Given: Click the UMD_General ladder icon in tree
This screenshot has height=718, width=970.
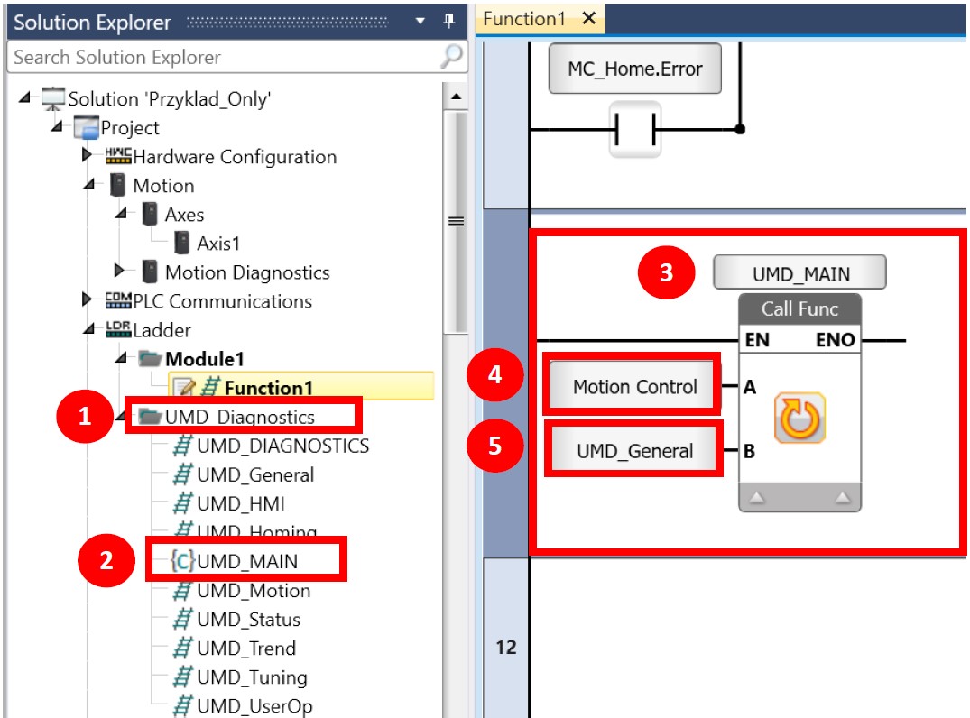Looking at the screenshot, I should click(x=182, y=474).
